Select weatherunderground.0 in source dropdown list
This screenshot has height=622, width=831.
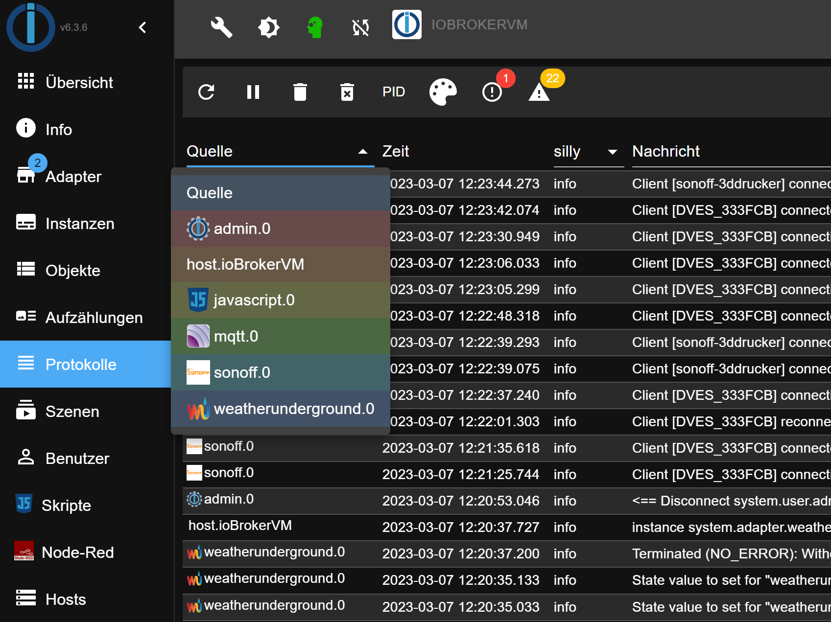[280, 409]
